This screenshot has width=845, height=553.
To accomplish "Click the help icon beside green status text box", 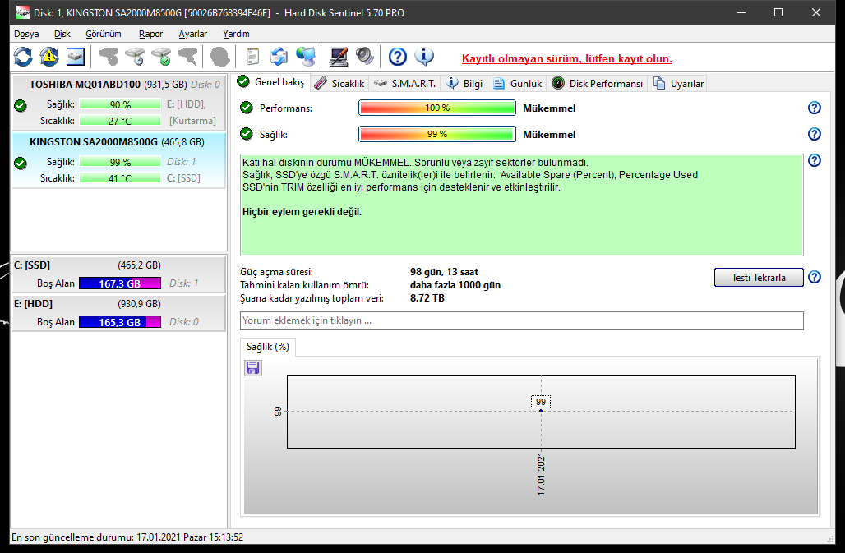I will tap(815, 160).
